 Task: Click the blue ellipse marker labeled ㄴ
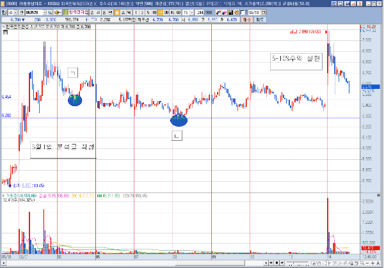pos(179,120)
